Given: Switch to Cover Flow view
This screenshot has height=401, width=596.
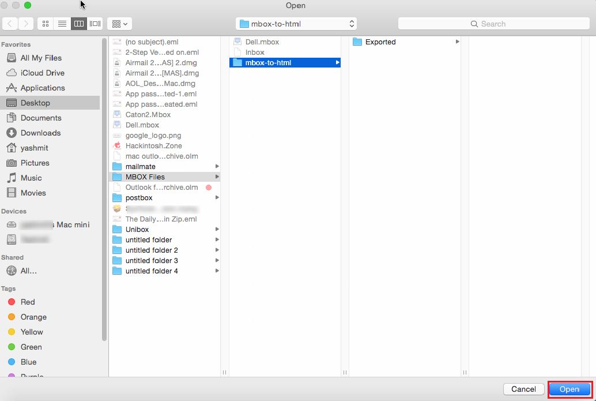Looking at the screenshot, I should coord(95,24).
